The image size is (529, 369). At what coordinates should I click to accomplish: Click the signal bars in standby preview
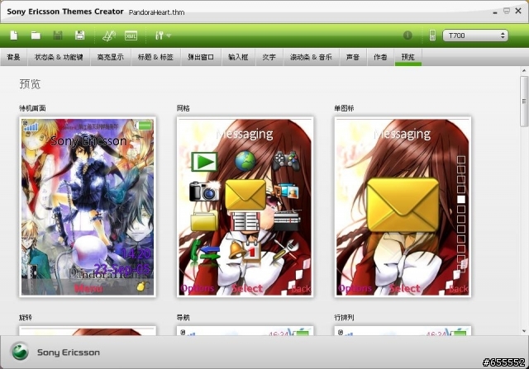31,125
